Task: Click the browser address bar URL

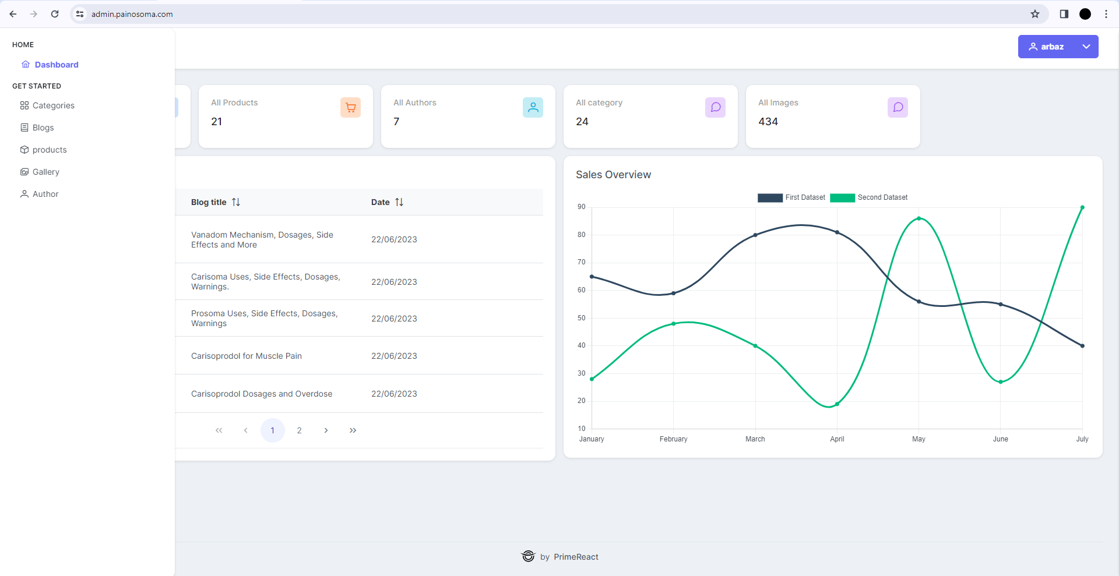Action: click(x=132, y=14)
